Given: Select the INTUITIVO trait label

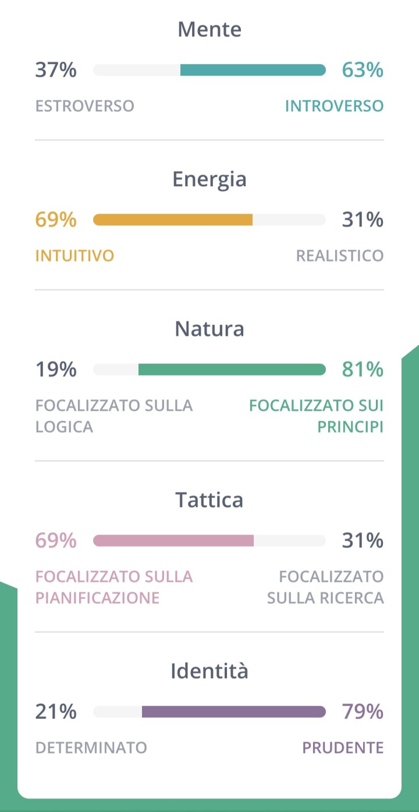Looking at the screenshot, I should [74, 256].
